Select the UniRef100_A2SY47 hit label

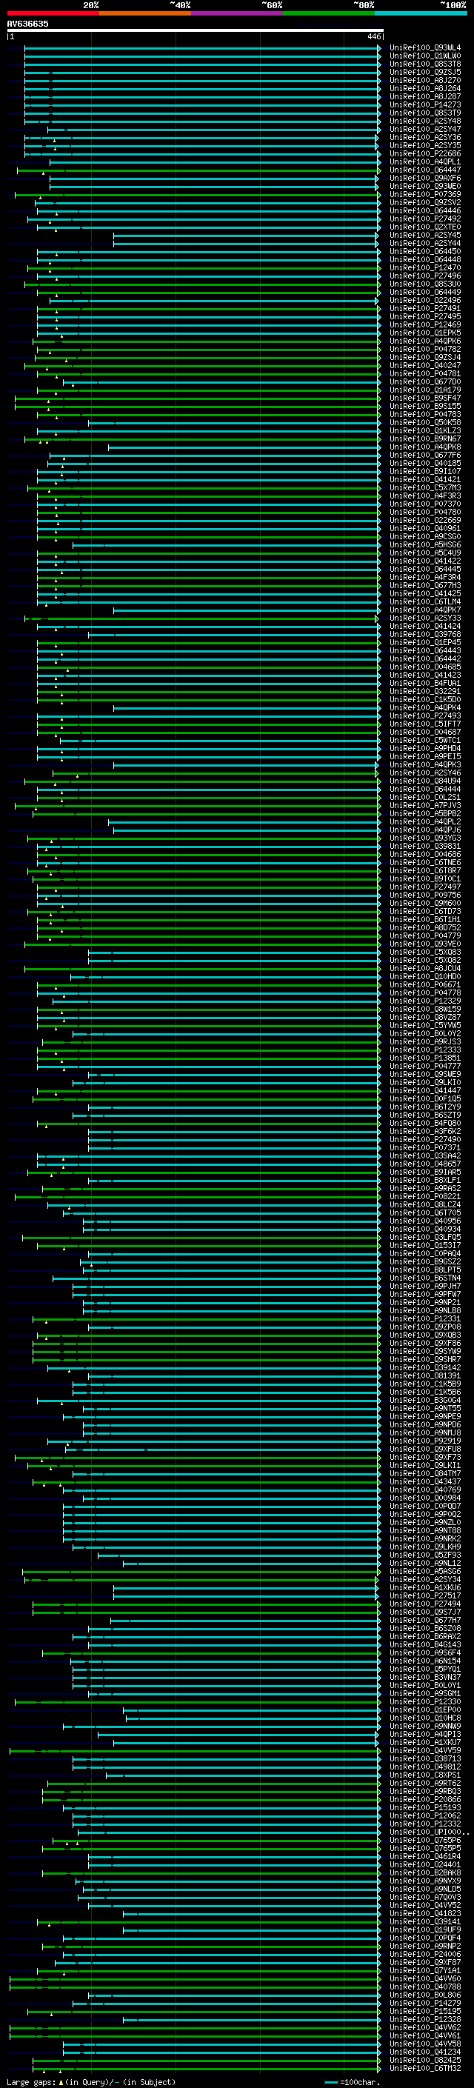pos(425,129)
